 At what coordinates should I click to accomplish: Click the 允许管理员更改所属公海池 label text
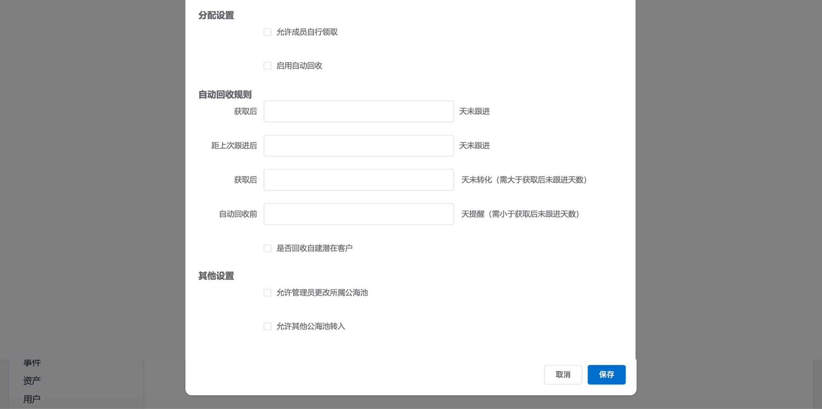click(322, 293)
